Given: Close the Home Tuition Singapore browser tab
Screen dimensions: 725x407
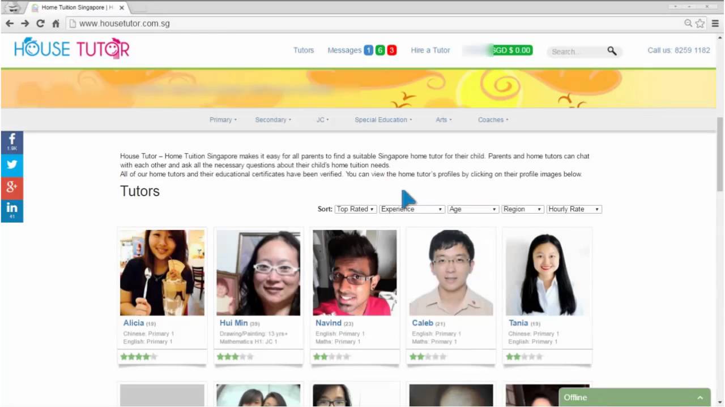Looking at the screenshot, I should point(121,8).
